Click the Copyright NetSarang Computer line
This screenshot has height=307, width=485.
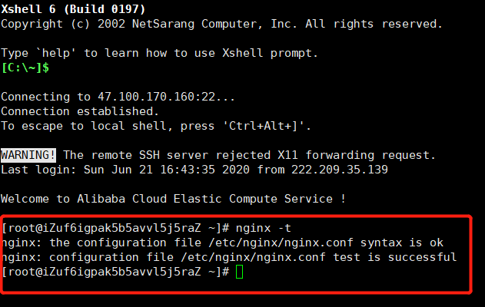pos(222,24)
